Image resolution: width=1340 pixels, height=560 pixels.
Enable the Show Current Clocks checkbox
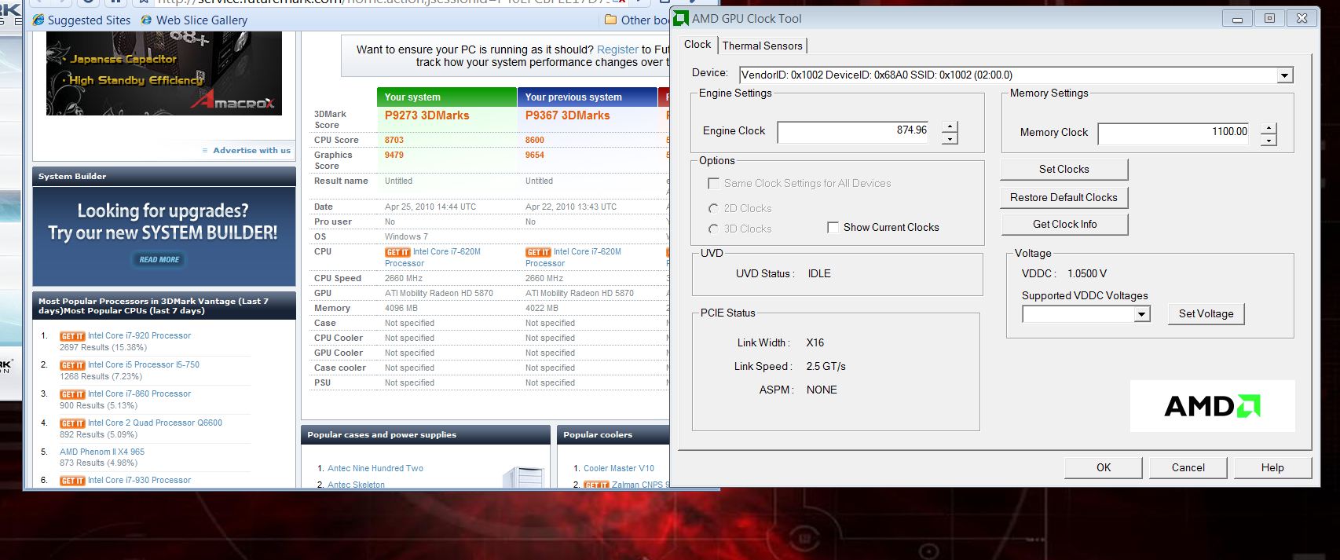click(x=833, y=228)
